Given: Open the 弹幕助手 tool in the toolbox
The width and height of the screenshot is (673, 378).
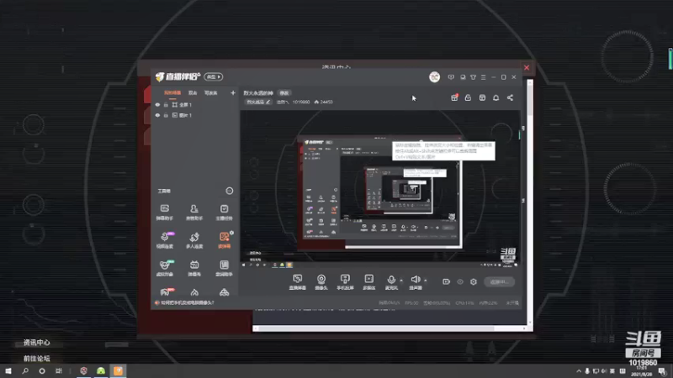Looking at the screenshot, I should click(x=164, y=213).
